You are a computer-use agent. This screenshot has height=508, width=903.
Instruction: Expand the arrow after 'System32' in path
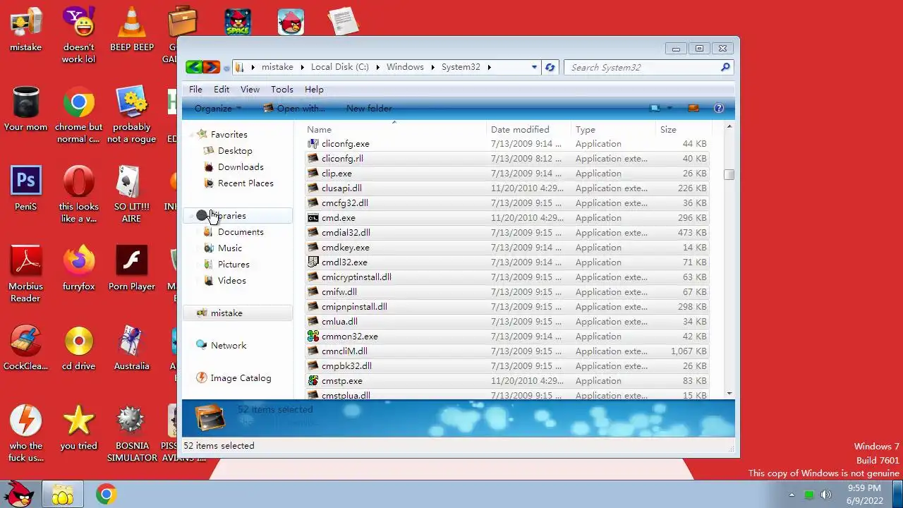point(489,67)
